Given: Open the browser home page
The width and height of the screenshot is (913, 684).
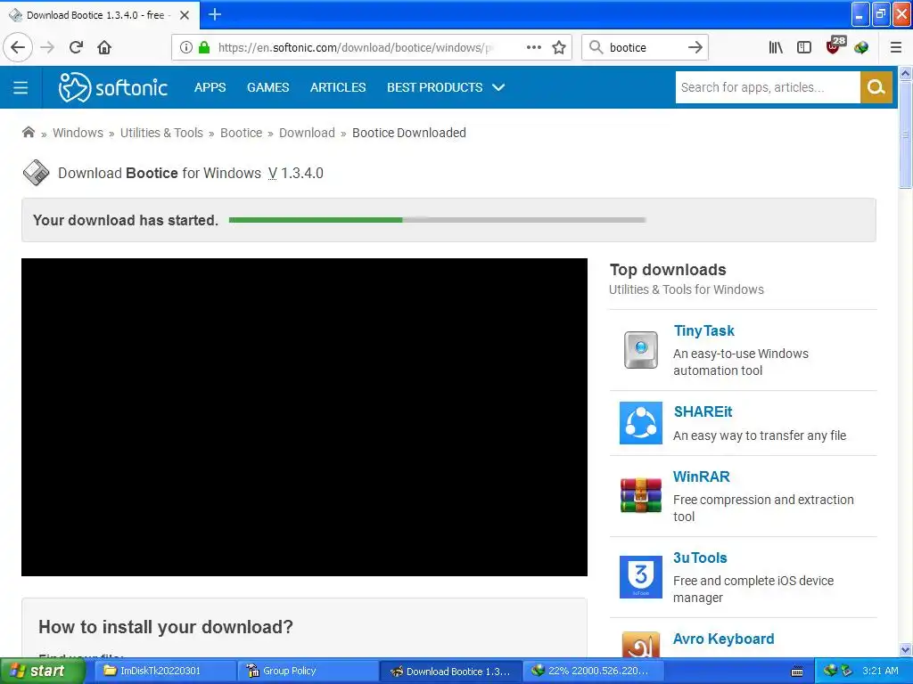Looking at the screenshot, I should point(104,48).
